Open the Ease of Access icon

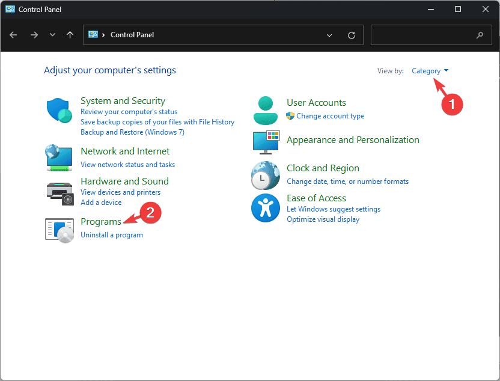coord(265,208)
